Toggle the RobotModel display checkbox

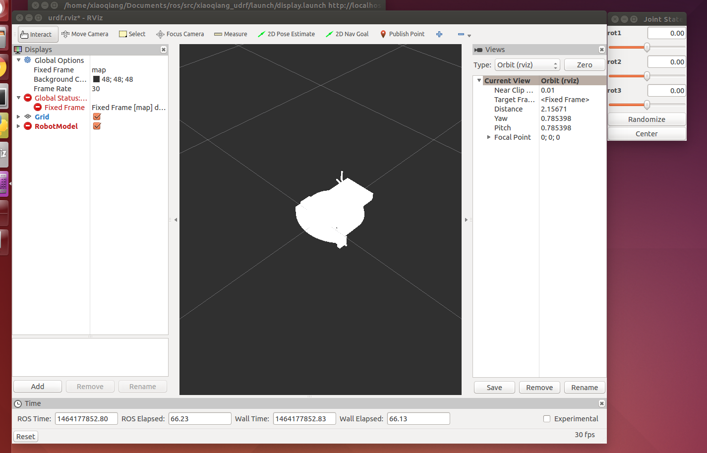(97, 126)
